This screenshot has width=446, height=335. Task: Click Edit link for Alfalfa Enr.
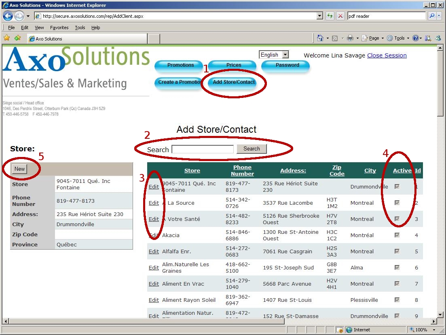point(154,251)
